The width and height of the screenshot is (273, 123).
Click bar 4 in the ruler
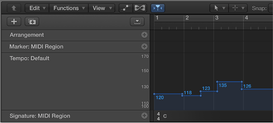[x=246, y=18]
